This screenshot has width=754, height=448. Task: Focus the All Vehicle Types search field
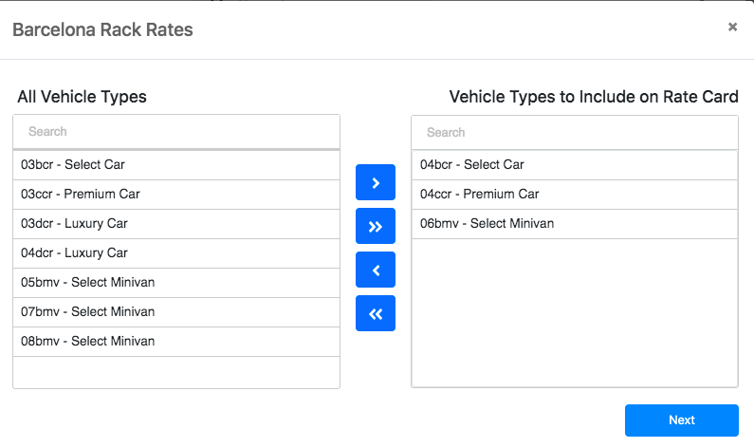(176, 131)
